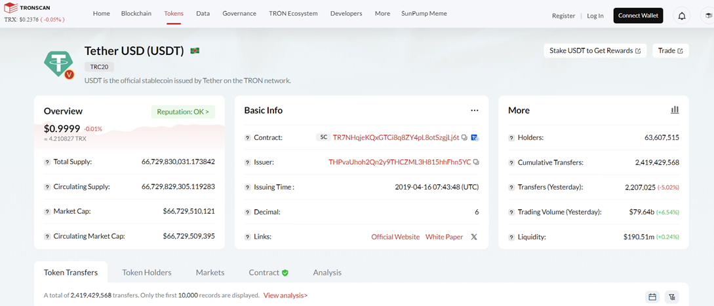714x306 pixels.
Task: Click the help icon beside Market Cap
Action: click(47, 212)
